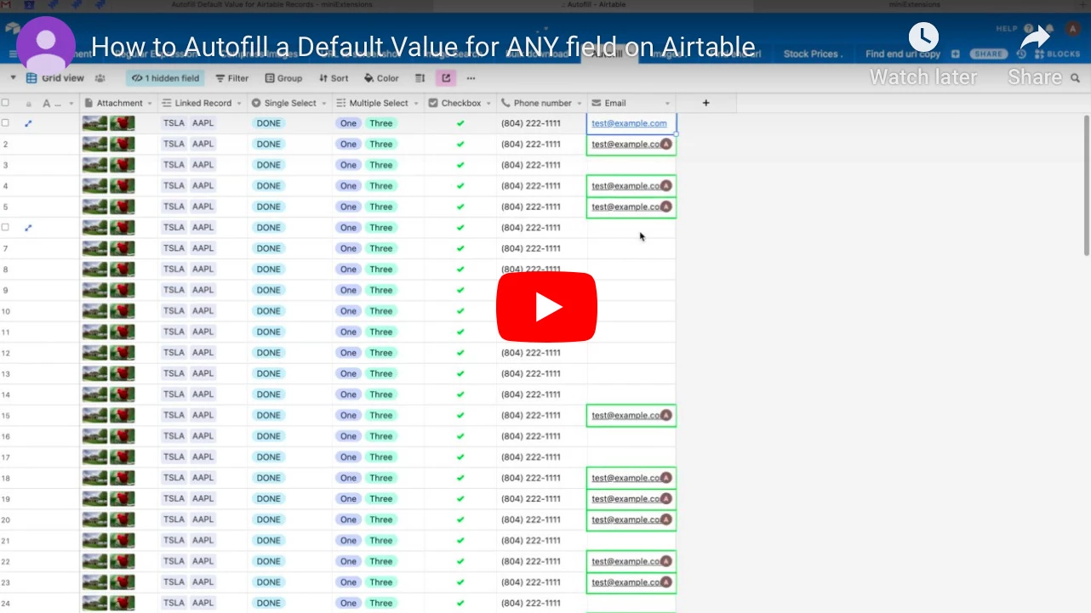Tick the sixth row selection checkbox
Screen dimensions: 1091x613
tap(6, 228)
